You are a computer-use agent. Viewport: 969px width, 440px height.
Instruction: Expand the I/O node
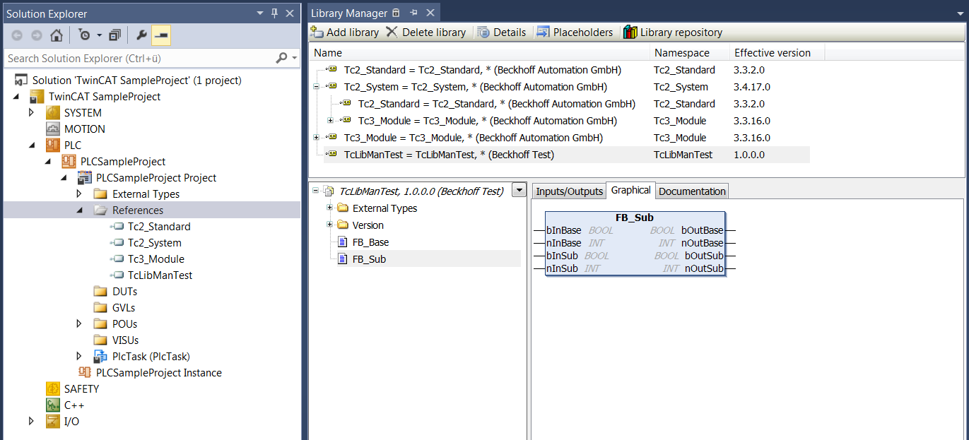coord(31,421)
